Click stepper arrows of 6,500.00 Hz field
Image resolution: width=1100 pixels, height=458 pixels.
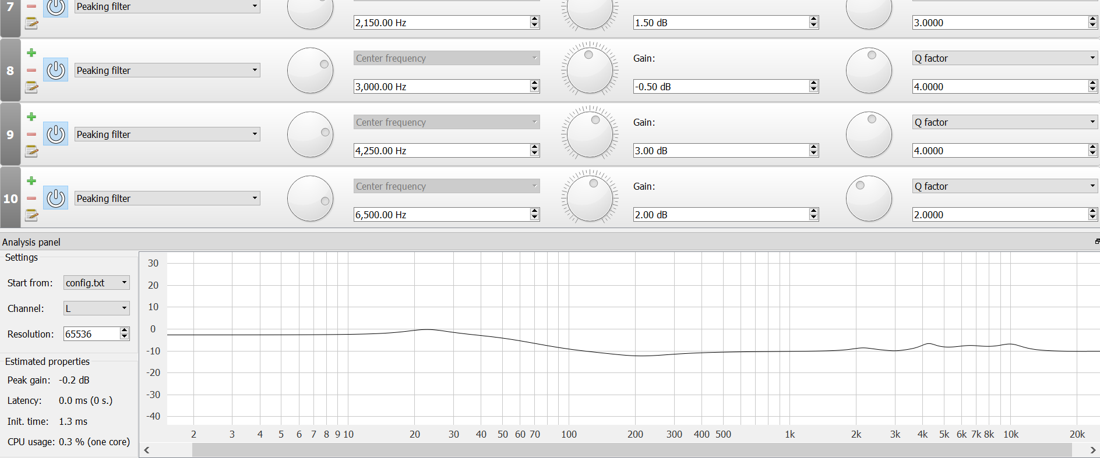click(535, 215)
